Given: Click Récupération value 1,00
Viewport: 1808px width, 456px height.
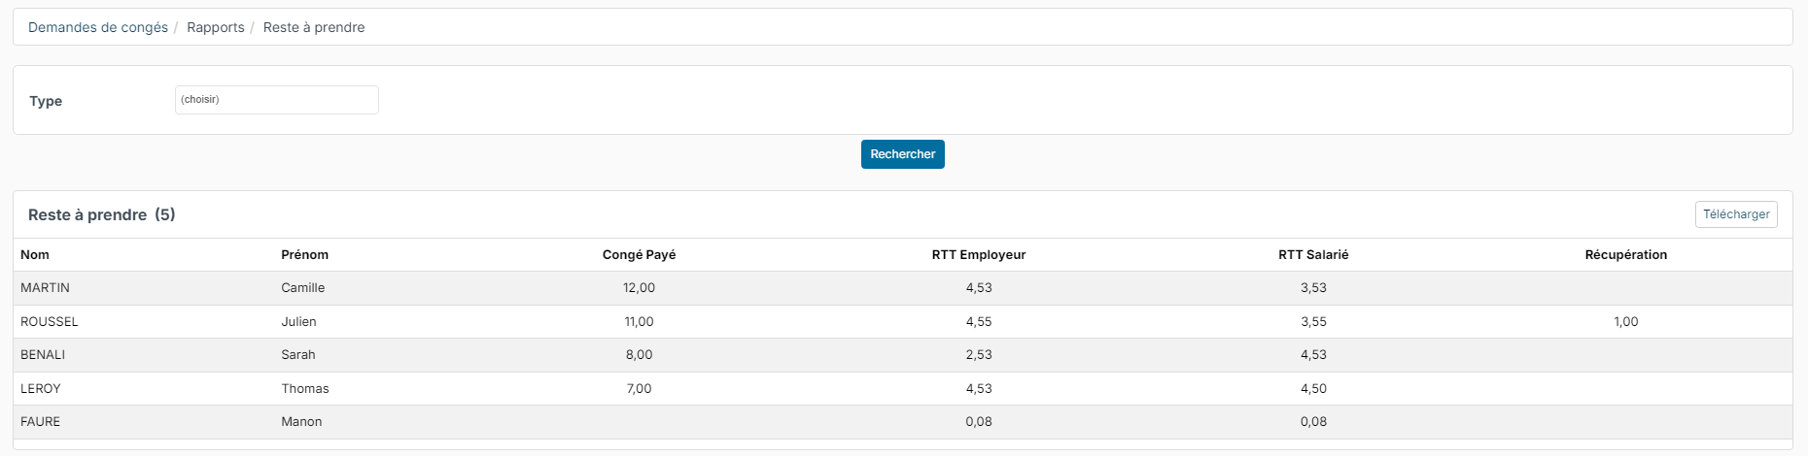Looking at the screenshot, I should (x=1626, y=322).
